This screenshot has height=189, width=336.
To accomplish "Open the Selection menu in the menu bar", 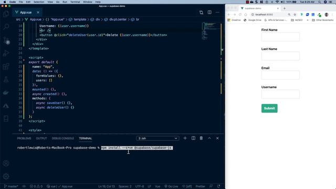I will (39, 2).
